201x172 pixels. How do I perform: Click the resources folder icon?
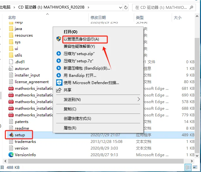click(11, 35)
